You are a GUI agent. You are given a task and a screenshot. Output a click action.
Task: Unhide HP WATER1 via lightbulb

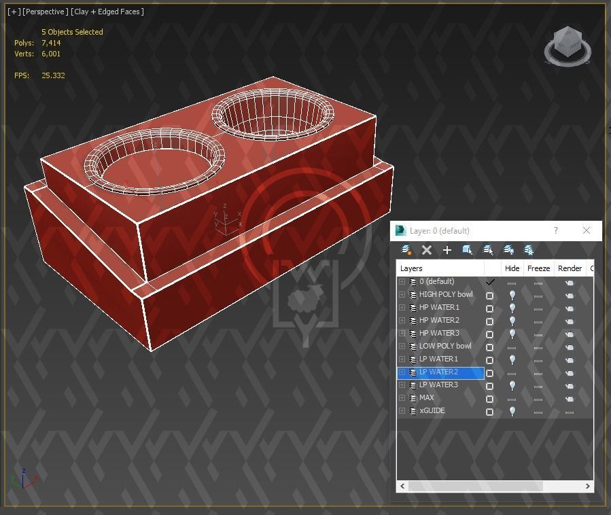pos(512,308)
